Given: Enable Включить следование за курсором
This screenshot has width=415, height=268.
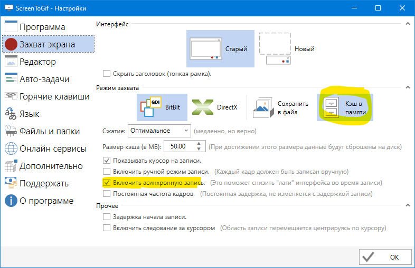Looking at the screenshot, I should [x=107, y=227].
